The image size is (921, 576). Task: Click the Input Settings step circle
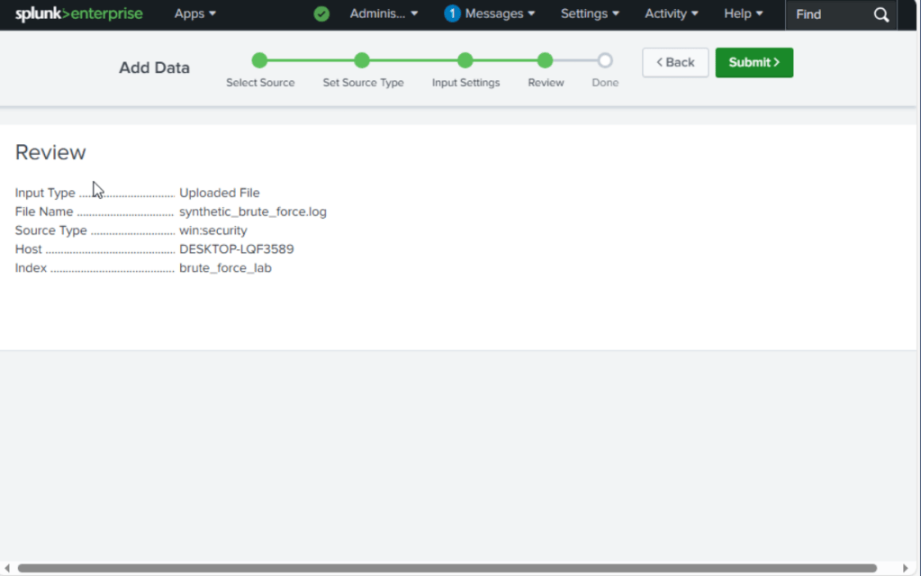coord(465,60)
